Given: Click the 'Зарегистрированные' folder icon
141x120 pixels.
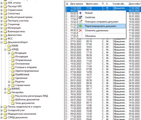Looking at the screenshot, I should [x=13, y=71].
